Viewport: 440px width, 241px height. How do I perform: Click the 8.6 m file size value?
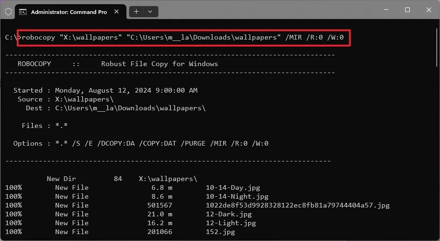coord(162,196)
